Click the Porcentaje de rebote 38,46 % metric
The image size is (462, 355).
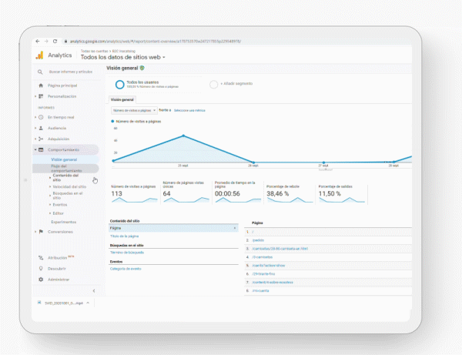point(290,193)
